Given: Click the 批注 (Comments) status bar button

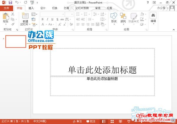Looking at the screenshot, I should 91,121.
